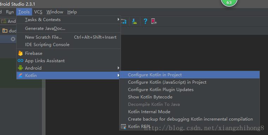Click the green 63 badge circle
Screen dimensions: 268x135
229,2
